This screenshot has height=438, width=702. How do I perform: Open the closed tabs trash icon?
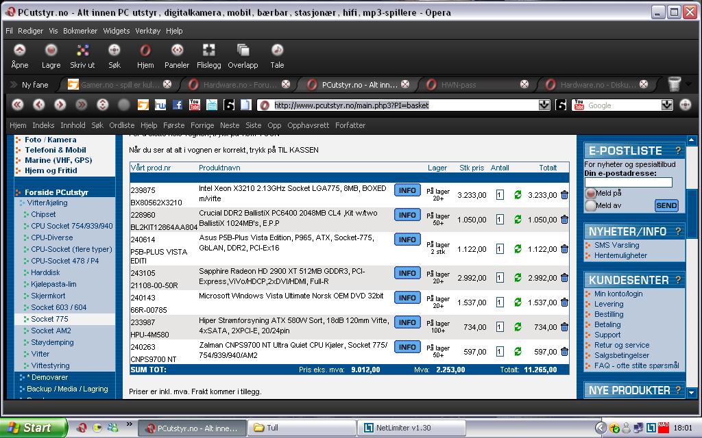click(675, 84)
